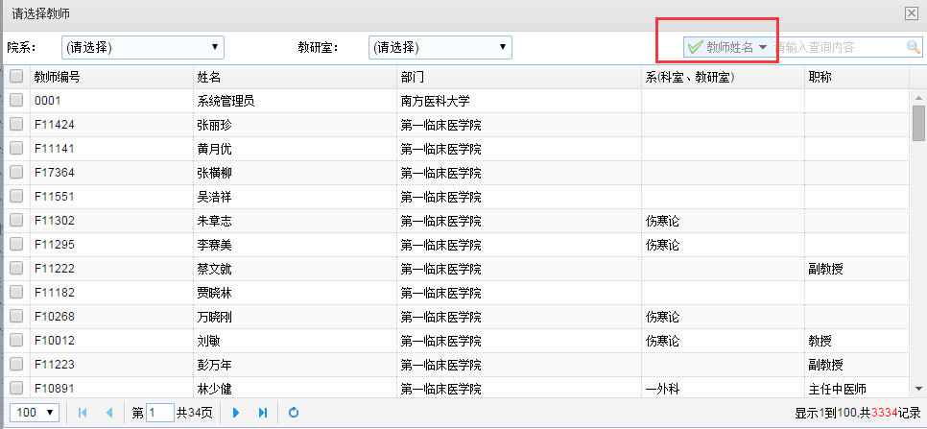927x429 pixels.
Task: Expand the 教研室 dropdown
Action: click(440, 46)
